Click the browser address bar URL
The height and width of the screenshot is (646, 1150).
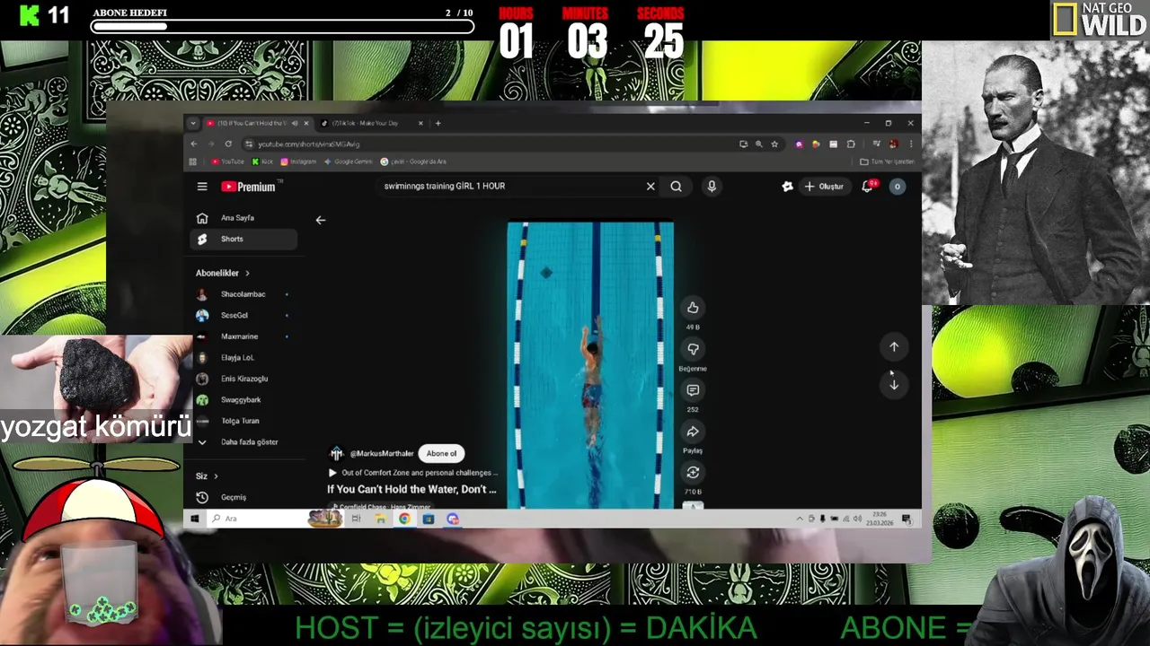(309, 144)
